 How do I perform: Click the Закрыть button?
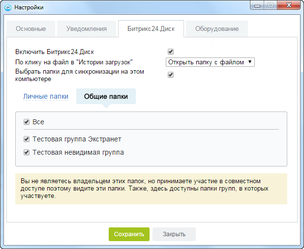click(174, 234)
